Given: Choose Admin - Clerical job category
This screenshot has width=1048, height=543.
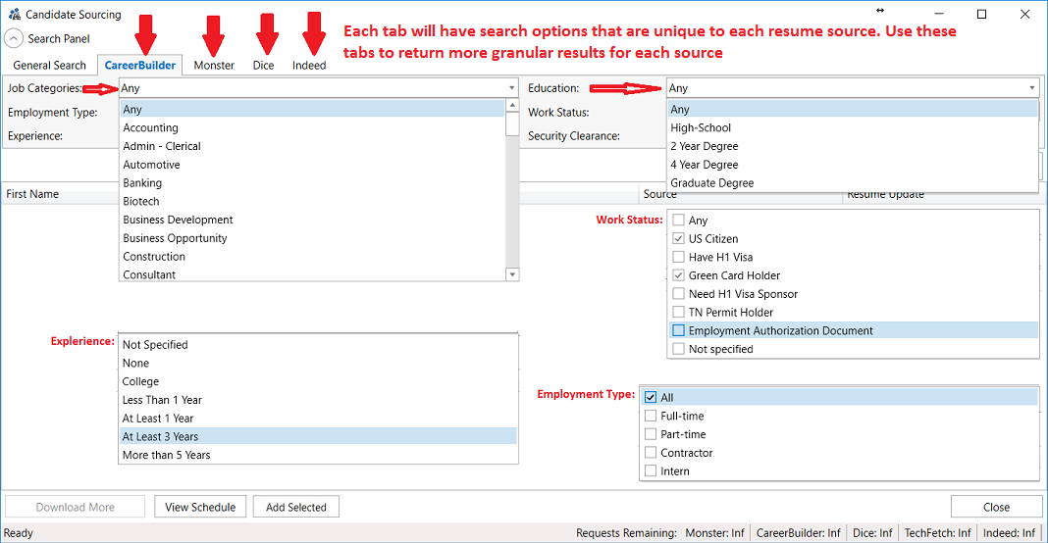Looking at the screenshot, I should pyautogui.click(x=312, y=146).
